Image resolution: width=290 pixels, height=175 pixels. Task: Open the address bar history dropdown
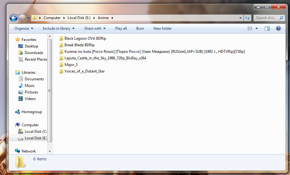pyautogui.click(x=240, y=18)
